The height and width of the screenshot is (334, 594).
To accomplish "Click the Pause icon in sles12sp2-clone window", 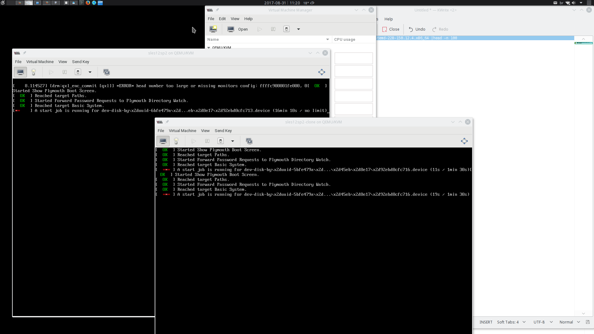I will coord(207,141).
